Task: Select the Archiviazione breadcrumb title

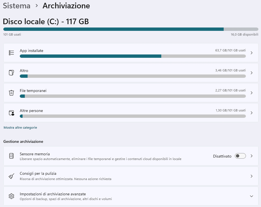Action: tap(66, 6)
